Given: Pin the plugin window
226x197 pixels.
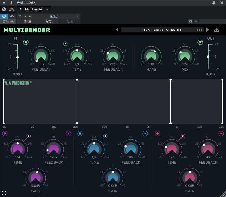Looking at the screenshot, I should pyautogui.click(x=214, y=3).
